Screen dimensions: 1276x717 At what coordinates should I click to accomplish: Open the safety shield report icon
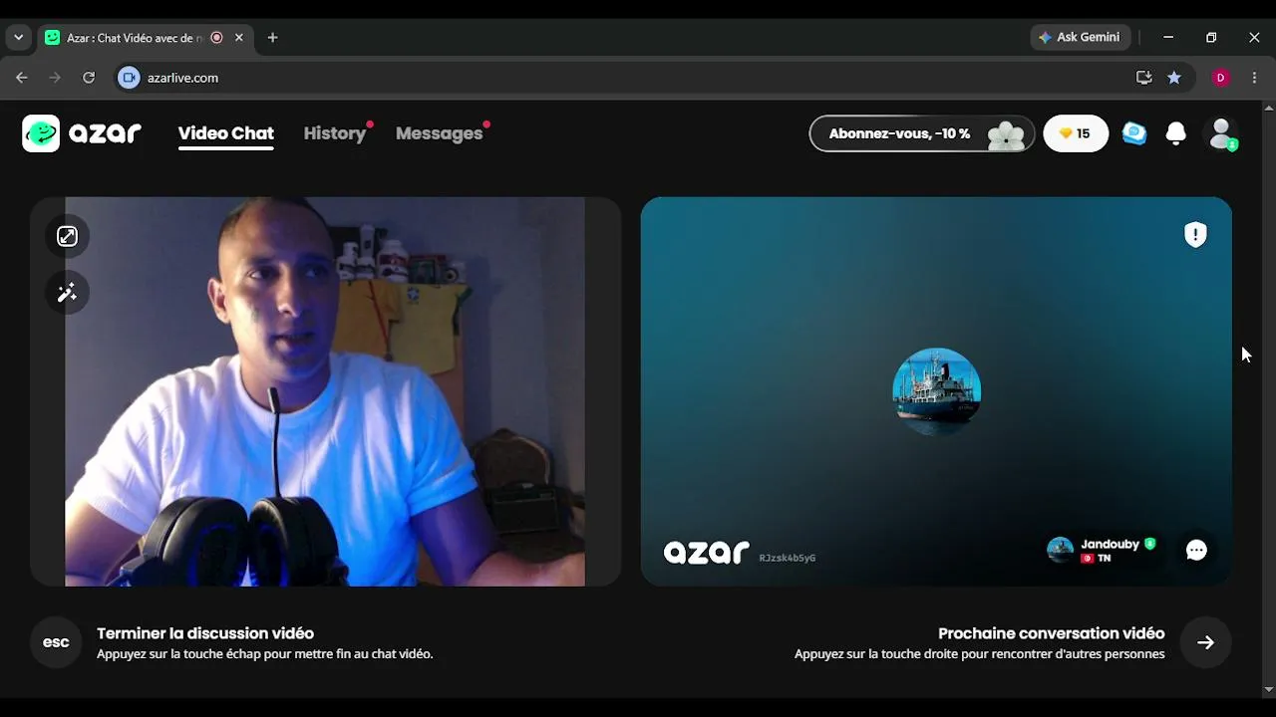pos(1195,234)
